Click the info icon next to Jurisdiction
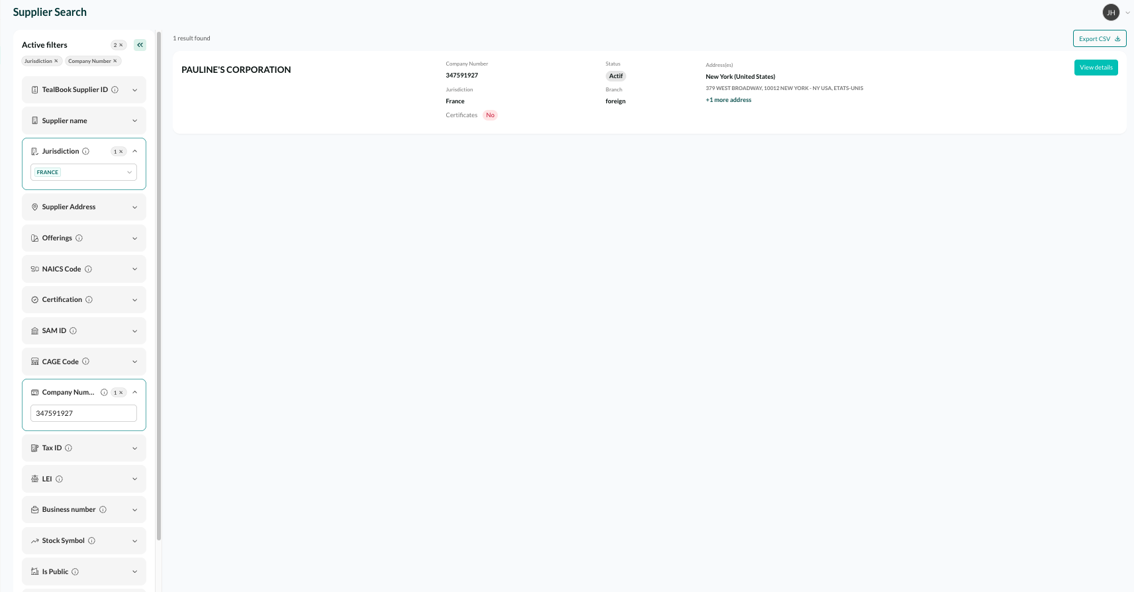The width and height of the screenshot is (1134, 592). tap(86, 152)
